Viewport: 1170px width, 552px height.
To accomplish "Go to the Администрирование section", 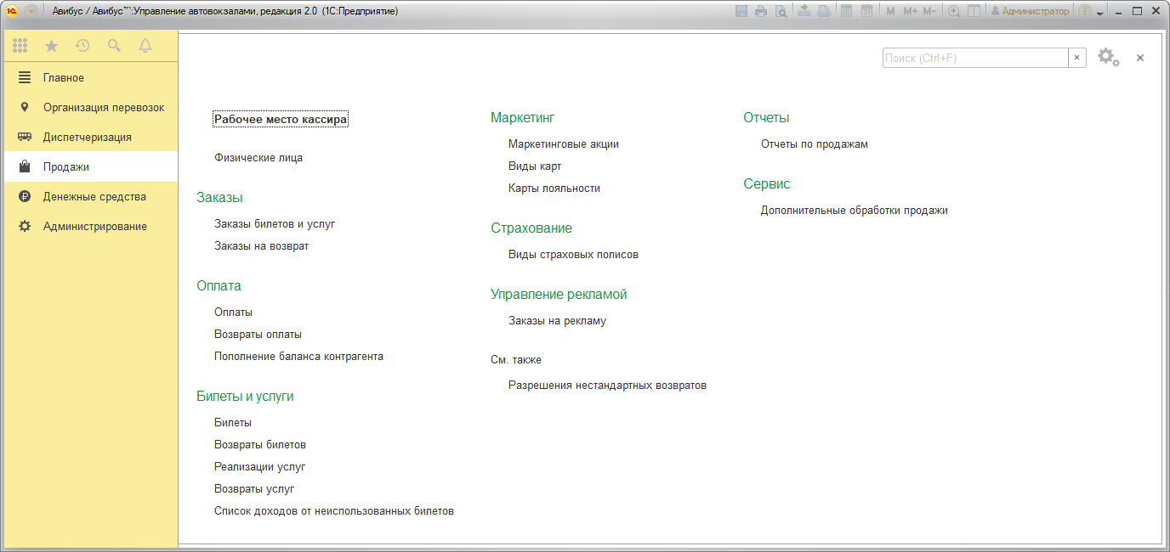I will coord(94,226).
